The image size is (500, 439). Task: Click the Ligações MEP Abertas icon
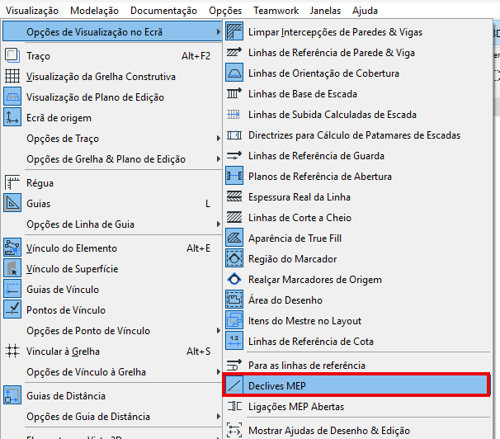(x=234, y=406)
